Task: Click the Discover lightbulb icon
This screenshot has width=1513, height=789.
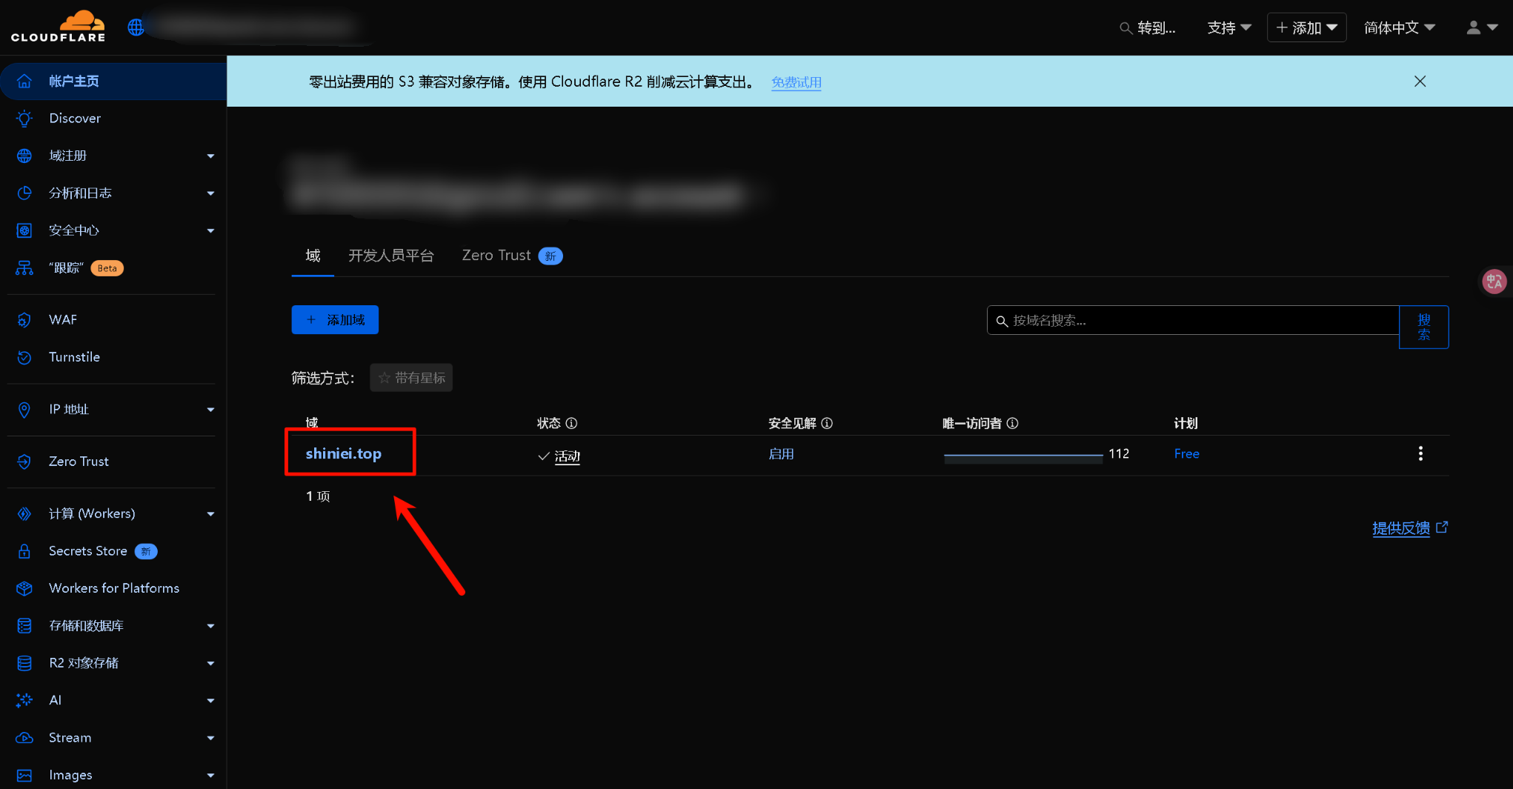Action: click(x=24, y=118)
